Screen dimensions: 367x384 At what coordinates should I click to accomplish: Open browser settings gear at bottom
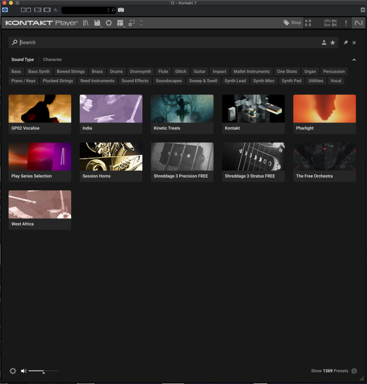(13, 371)
